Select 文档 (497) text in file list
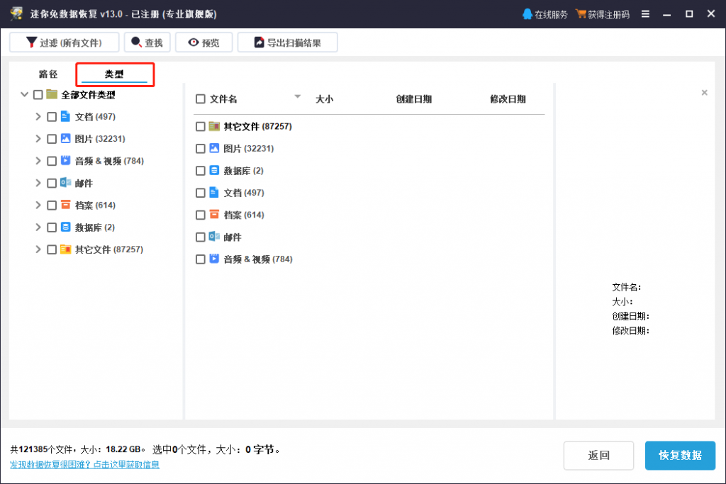This screenshot has width=726, height=484. (x=244, y=193)
